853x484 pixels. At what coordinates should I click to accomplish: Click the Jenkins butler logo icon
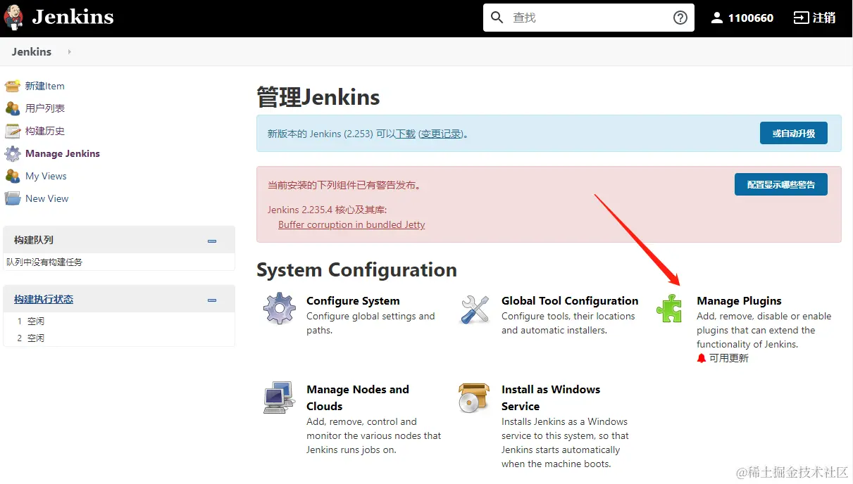point(14,18)
